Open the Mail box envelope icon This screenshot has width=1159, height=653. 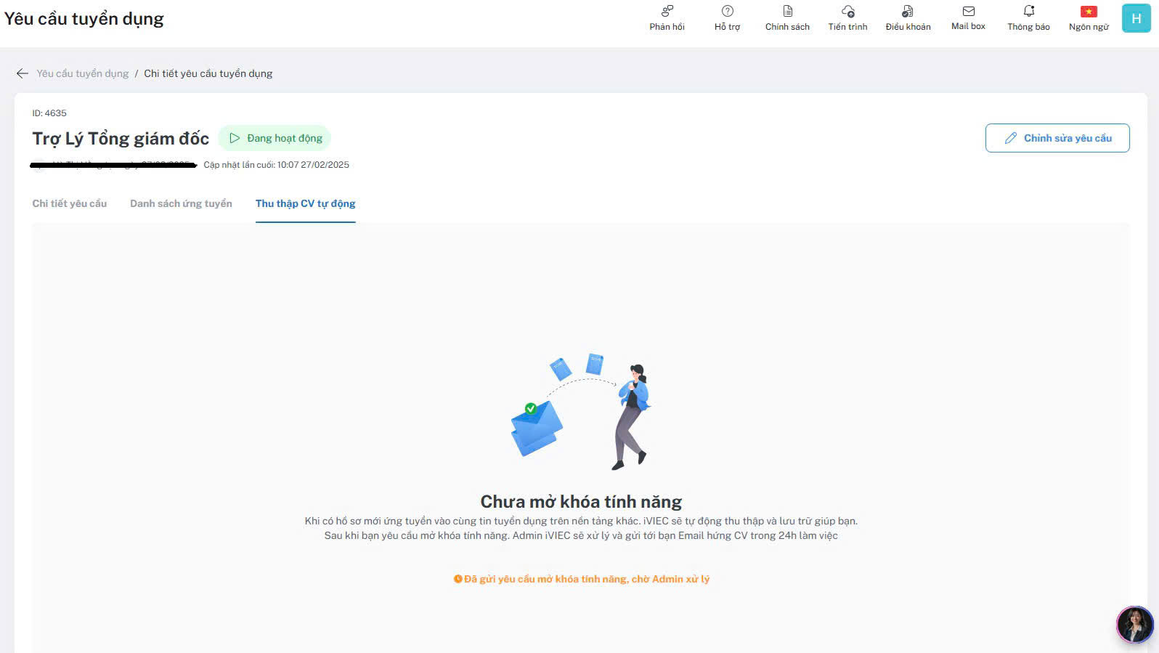click(968, 12)
